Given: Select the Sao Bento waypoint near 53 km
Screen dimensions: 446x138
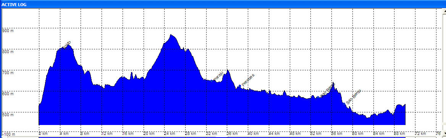Looking at the screenshot, I should 318,97.
